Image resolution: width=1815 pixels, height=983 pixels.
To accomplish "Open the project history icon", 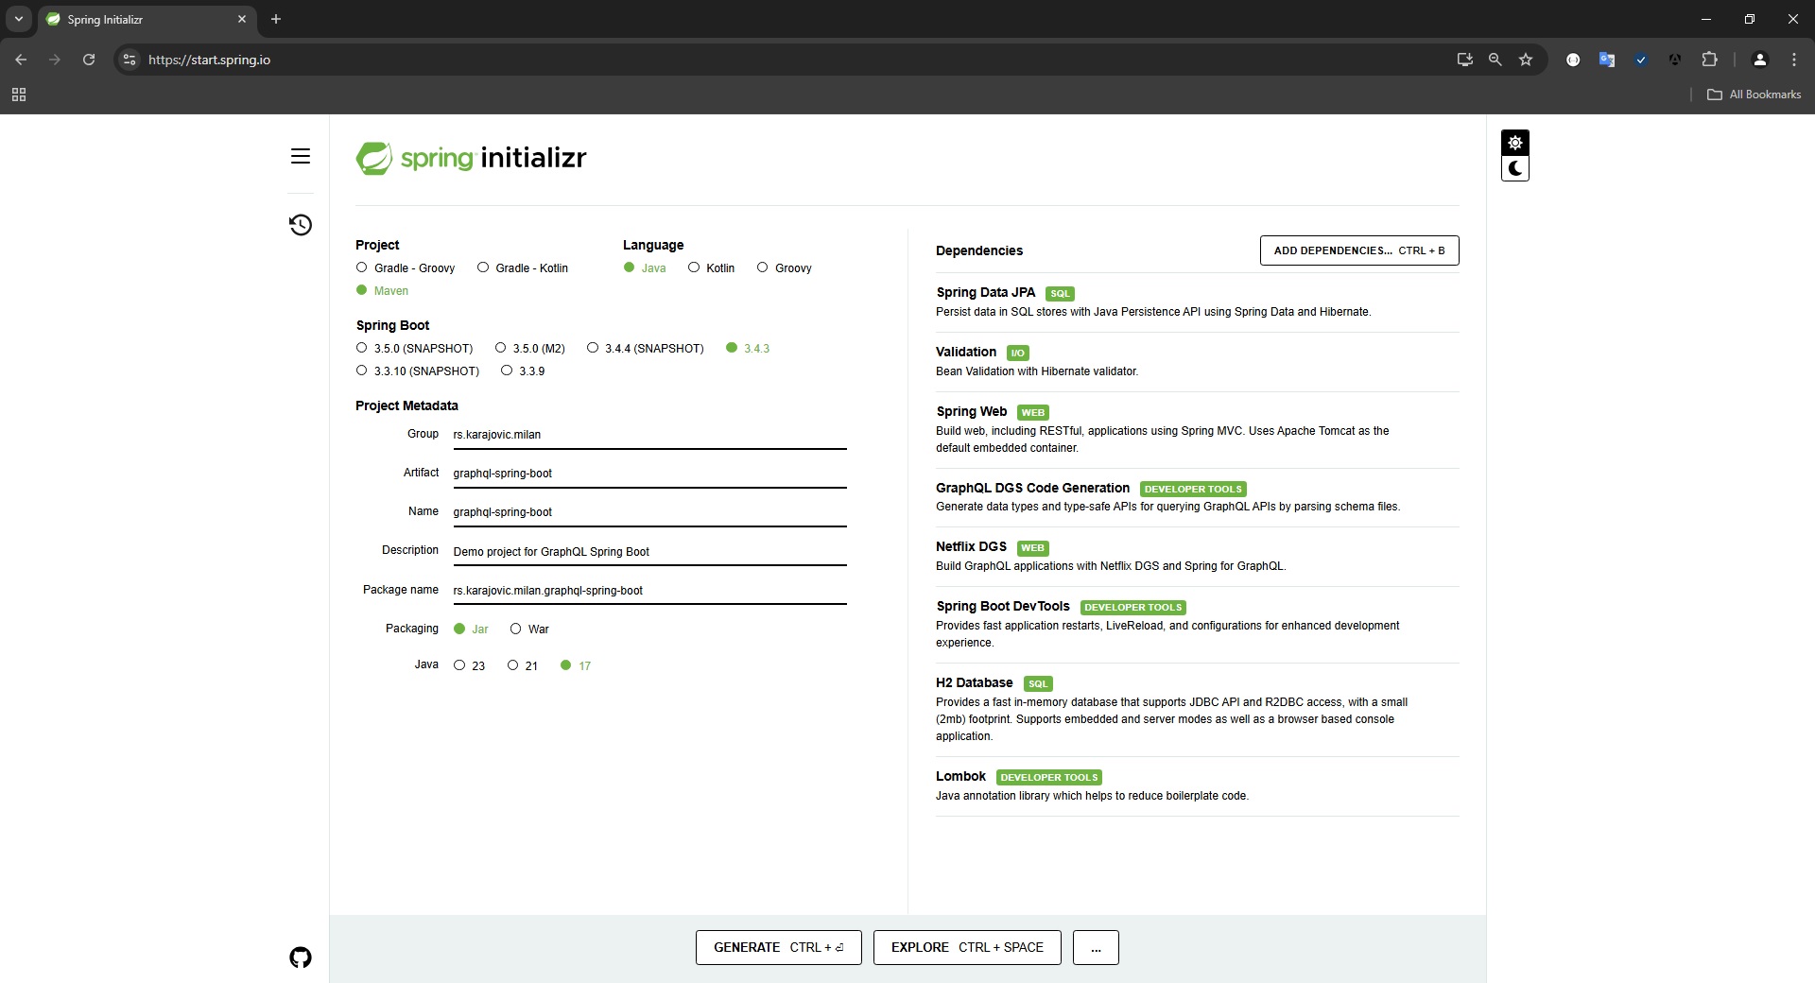I will [x=301, y=225].
